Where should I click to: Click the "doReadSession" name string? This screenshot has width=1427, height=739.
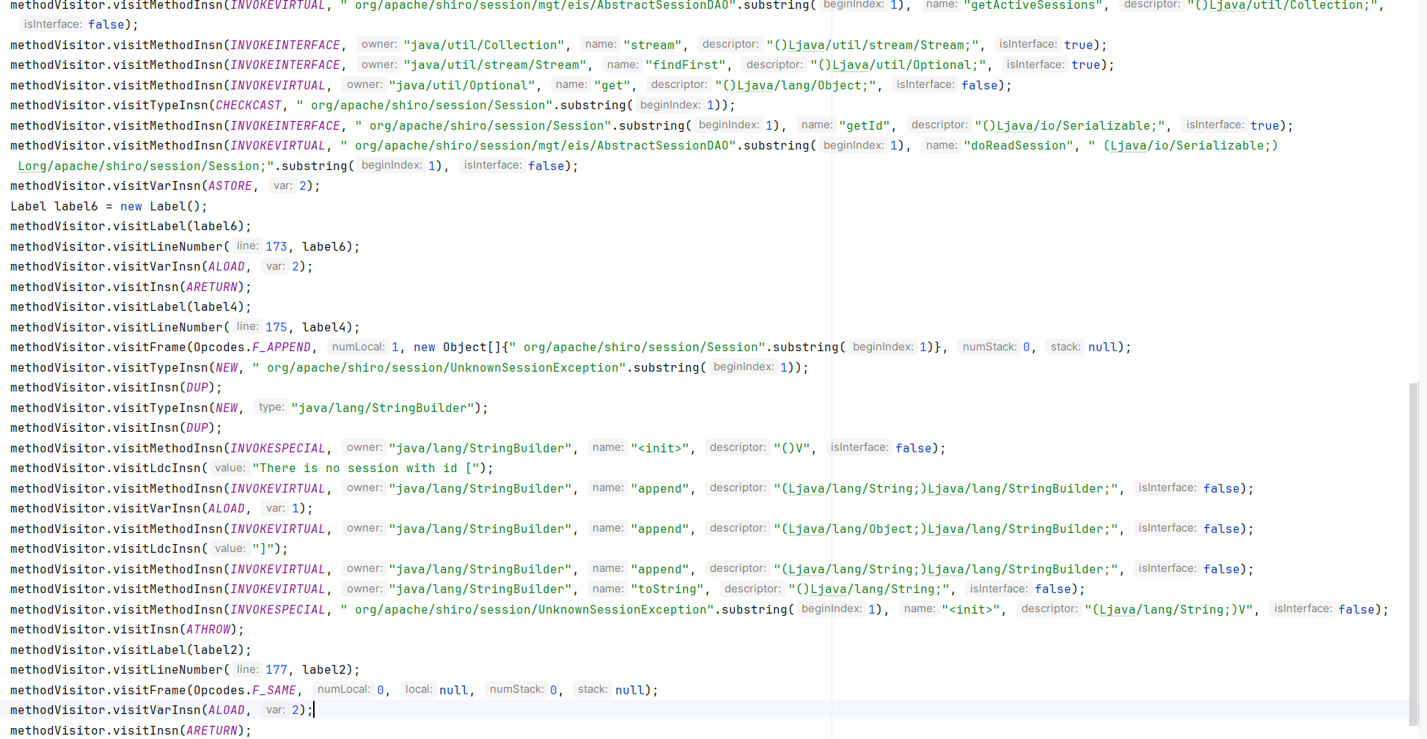(1021, 146)
